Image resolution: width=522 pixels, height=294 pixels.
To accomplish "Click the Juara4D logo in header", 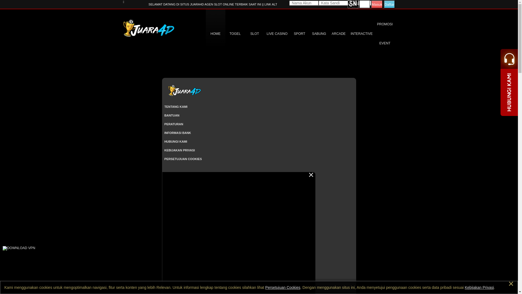I will click(149, 28).
